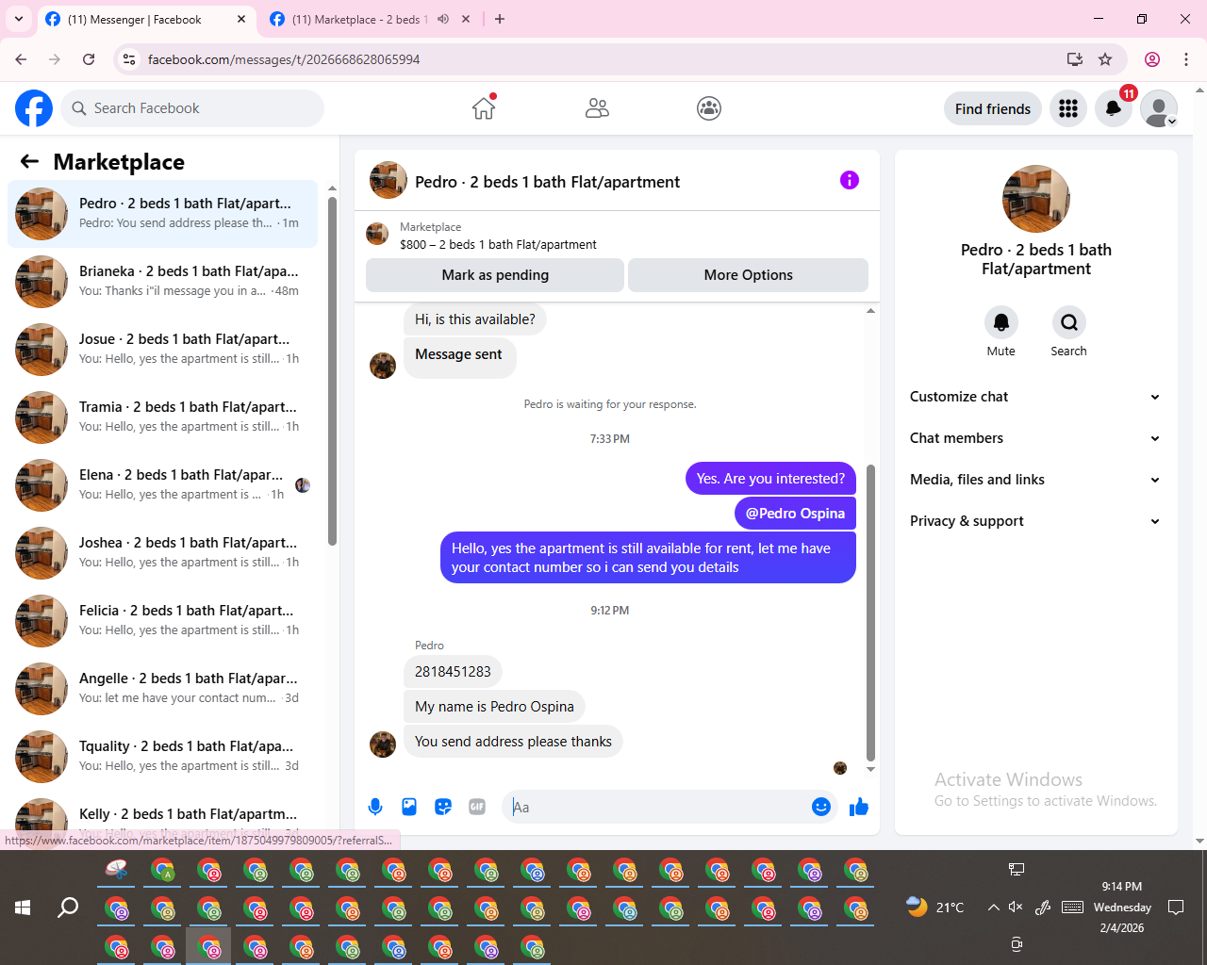Viewport: 1207px width, 965px height.
Task: Switch to Messenger | Facebook tab
Action: [146, 20]
